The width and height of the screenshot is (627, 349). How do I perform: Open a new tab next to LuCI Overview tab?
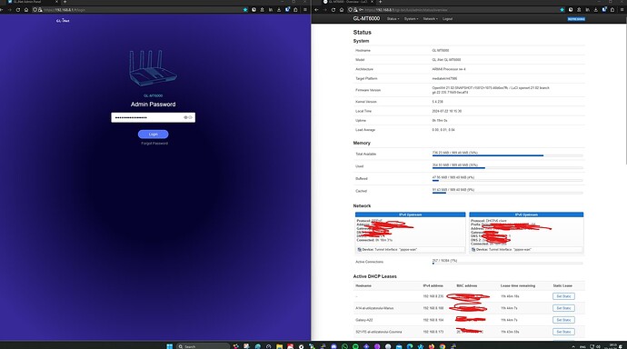[x=380, y=2]
